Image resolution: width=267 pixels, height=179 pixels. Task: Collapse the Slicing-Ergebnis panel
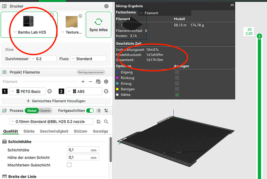tap(232, 5)
